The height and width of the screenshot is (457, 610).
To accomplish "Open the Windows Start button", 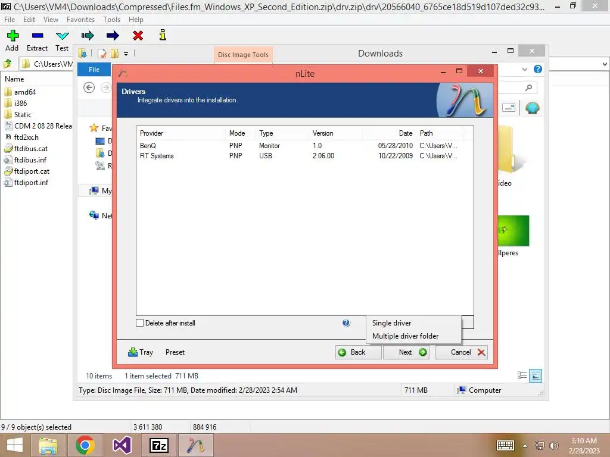I will click(15, 445).
